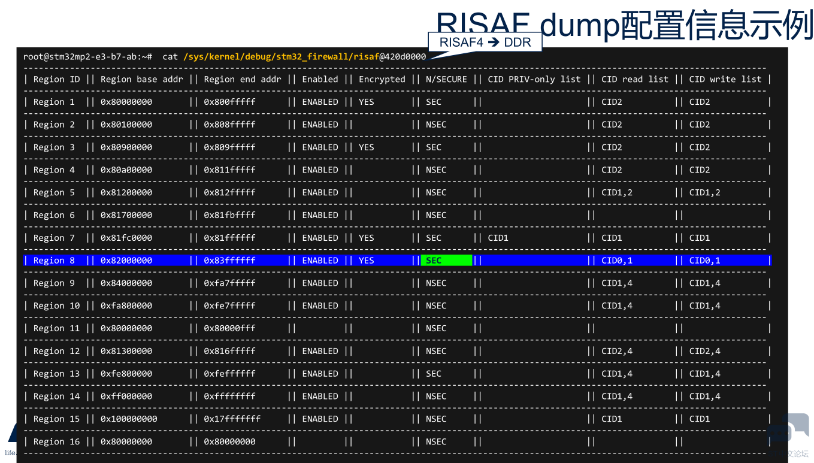Image resolution: width=814 pixels, height=463 pixels.
Task: Select the 'Region 16' row label
Action: pos(57,442)
